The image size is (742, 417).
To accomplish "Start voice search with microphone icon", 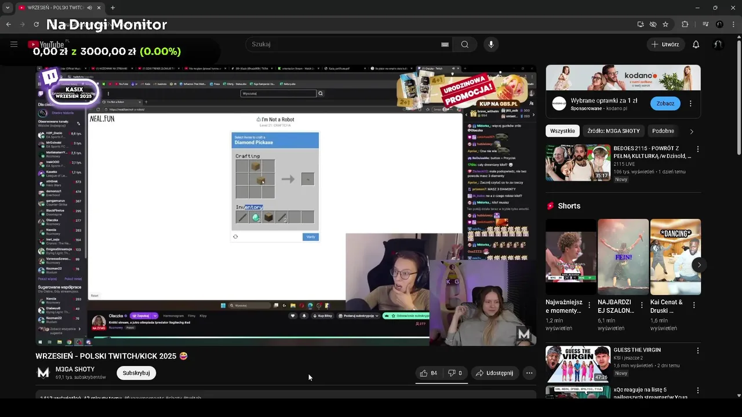I will [x=491, y=45].
